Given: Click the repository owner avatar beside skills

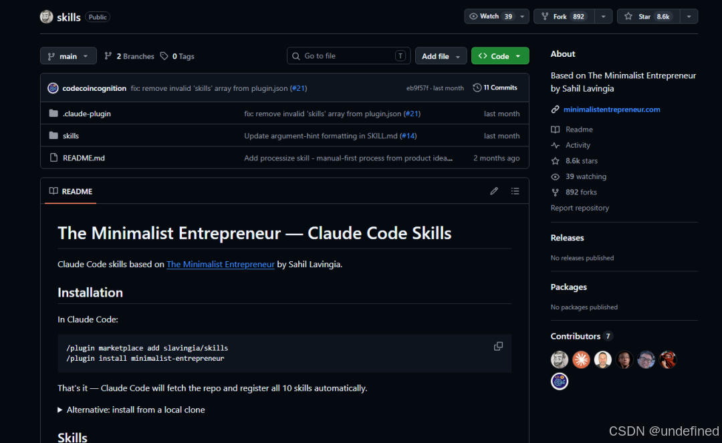Looking at the screenshot, I should [47, 17].
